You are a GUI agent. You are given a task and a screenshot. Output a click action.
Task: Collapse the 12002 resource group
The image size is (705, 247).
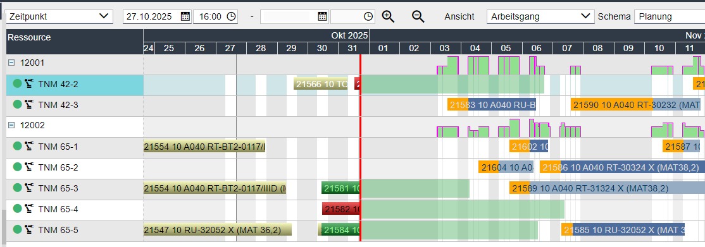pyautogui.click(x=11, y=125)
